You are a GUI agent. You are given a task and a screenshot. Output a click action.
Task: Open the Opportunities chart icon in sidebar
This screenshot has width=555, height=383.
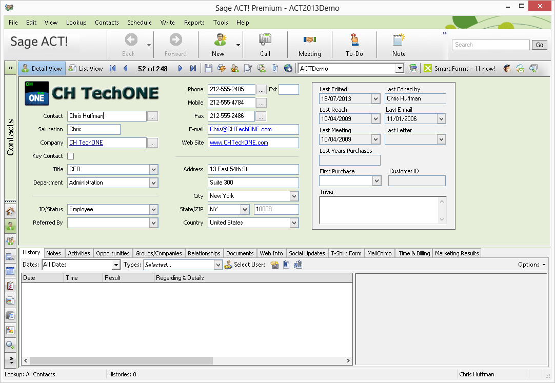click(10, 300)
